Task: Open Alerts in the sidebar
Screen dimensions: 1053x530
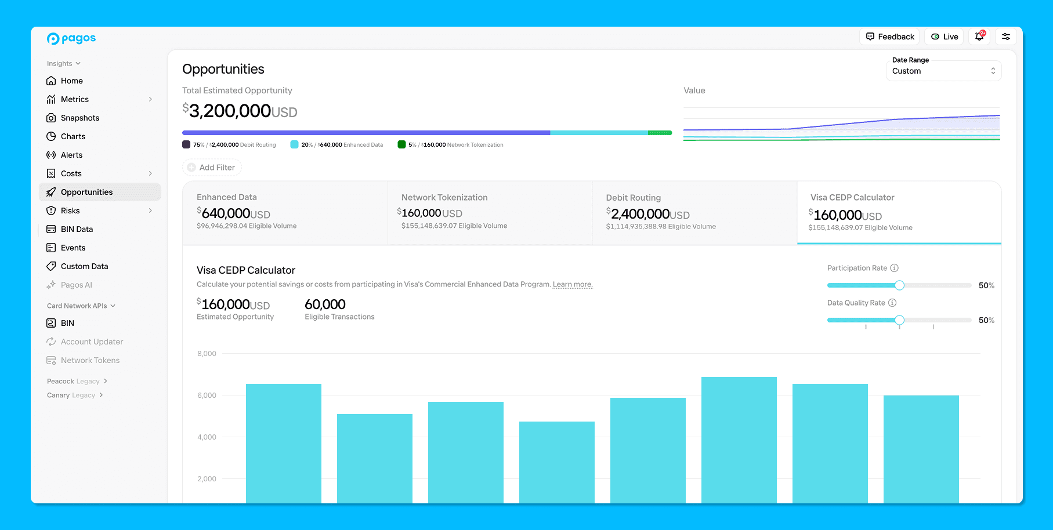Action: pos(100,155)
